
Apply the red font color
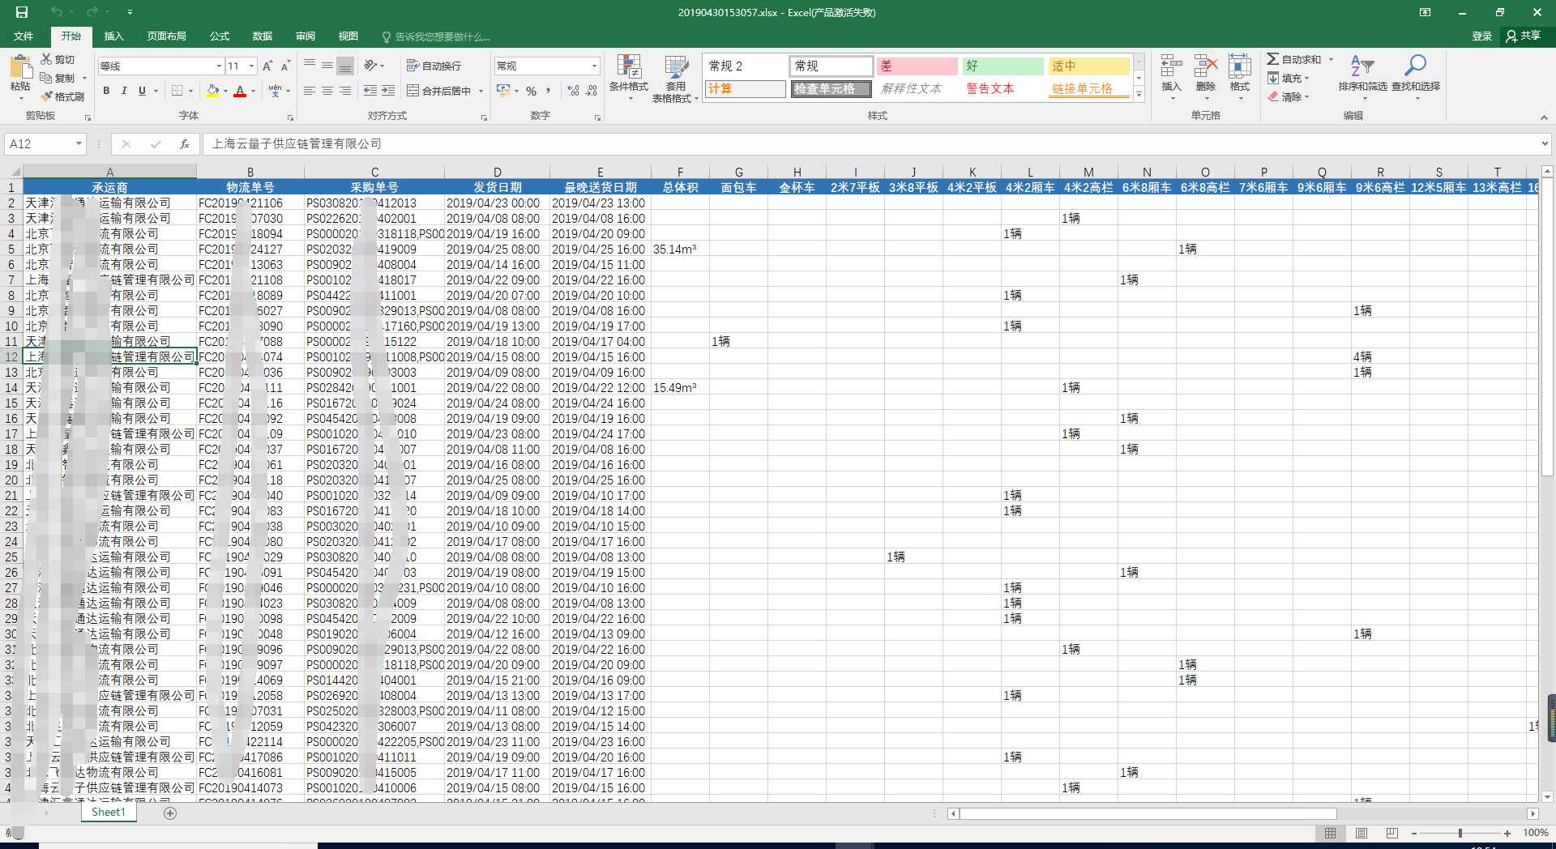pos(239,91)
